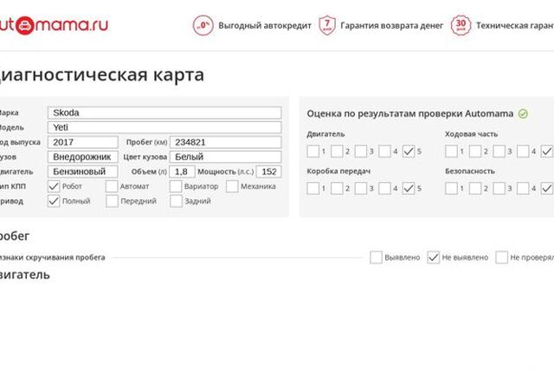Open Выгодный автокредит link

(x=265, y=26)
